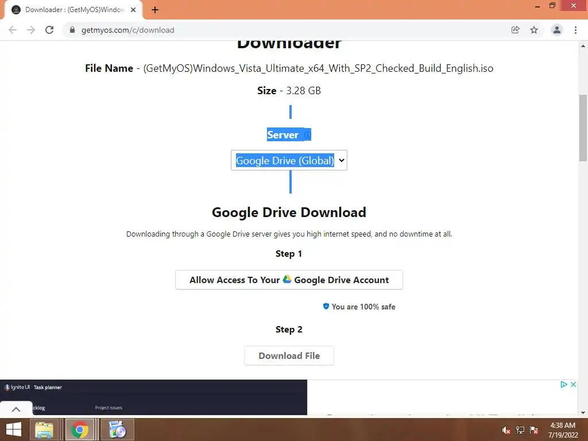
Task: Minimize the Chrome window
Action: pyautogui.click(x=537, y=6)
